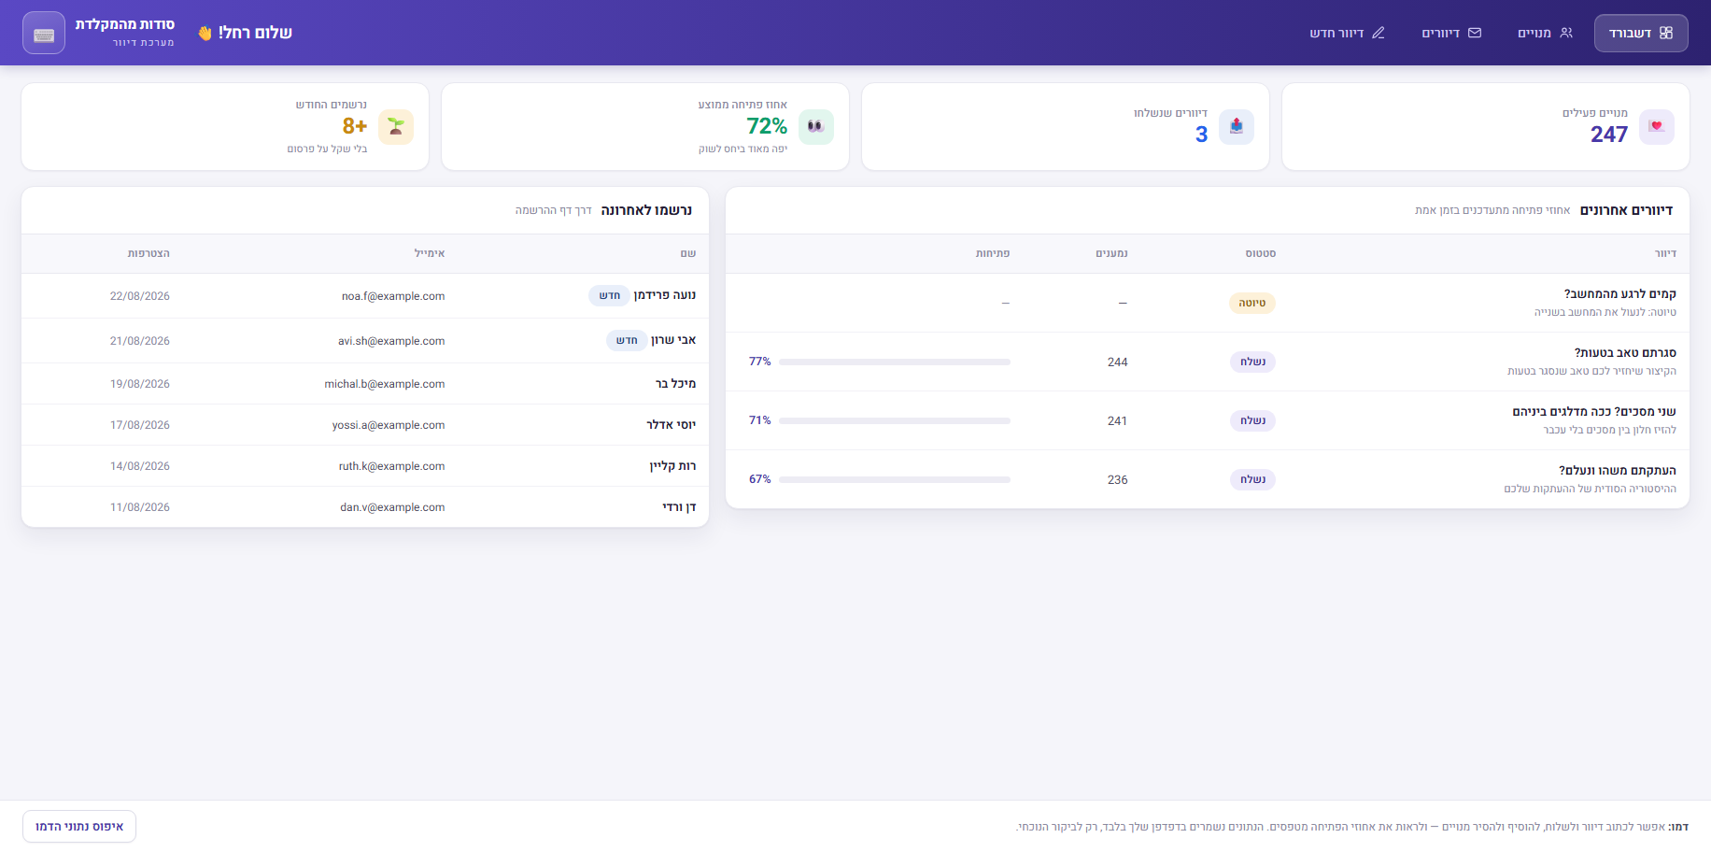
Task: Click subscriber name נועה פרידמן
Action: 664,295
